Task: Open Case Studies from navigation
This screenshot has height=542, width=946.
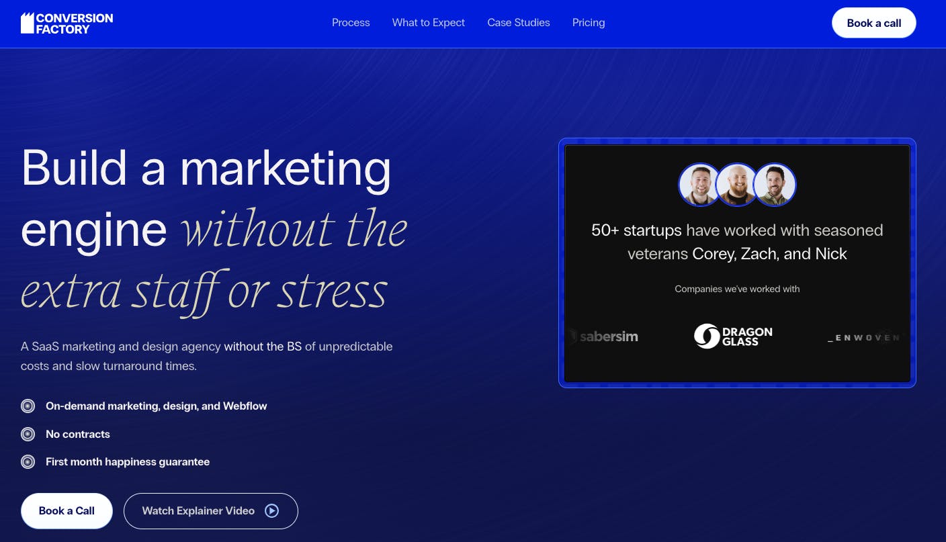Action: coord(518,23)
